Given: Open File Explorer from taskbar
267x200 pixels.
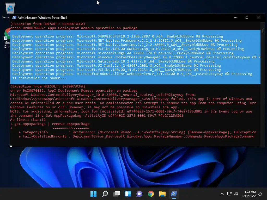Looking at the screenshot, I should pyautogui.click(x=162, y=194).
